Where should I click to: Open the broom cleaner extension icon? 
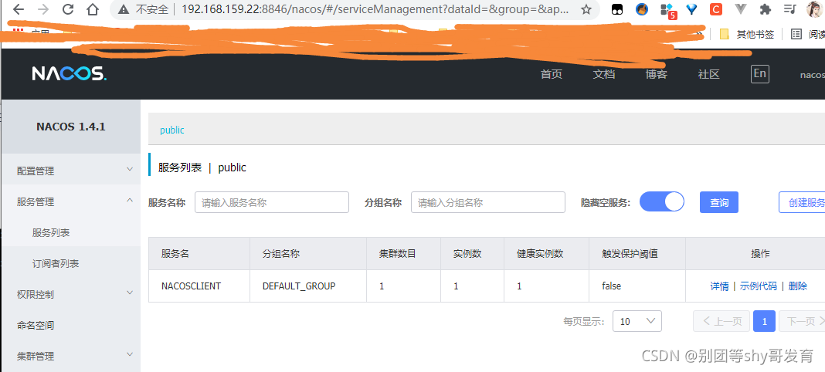(642, 8)
